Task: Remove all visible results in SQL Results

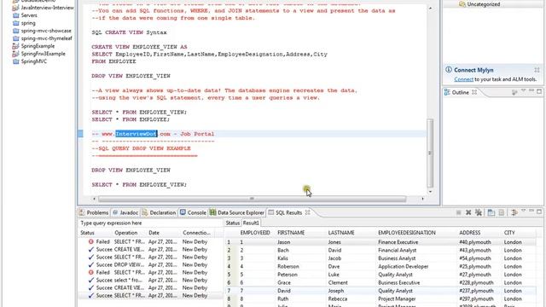Action: coord(479,212)
